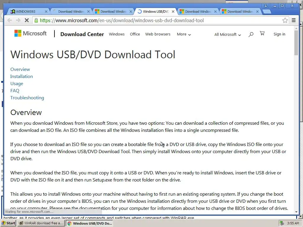
Task: Click the Chrome user profile icon
Action: [266, 6]
